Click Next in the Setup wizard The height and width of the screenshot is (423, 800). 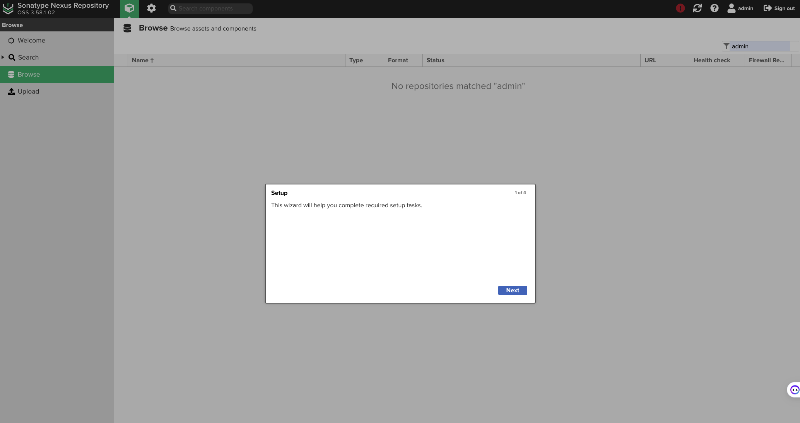[512, 290]
